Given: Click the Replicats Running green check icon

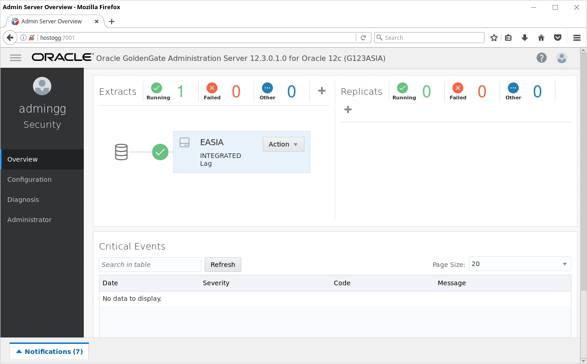Looking at the screenshot, I should 402,88.
